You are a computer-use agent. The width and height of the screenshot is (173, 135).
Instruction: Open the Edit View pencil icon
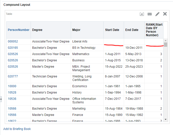coord(157,14)
